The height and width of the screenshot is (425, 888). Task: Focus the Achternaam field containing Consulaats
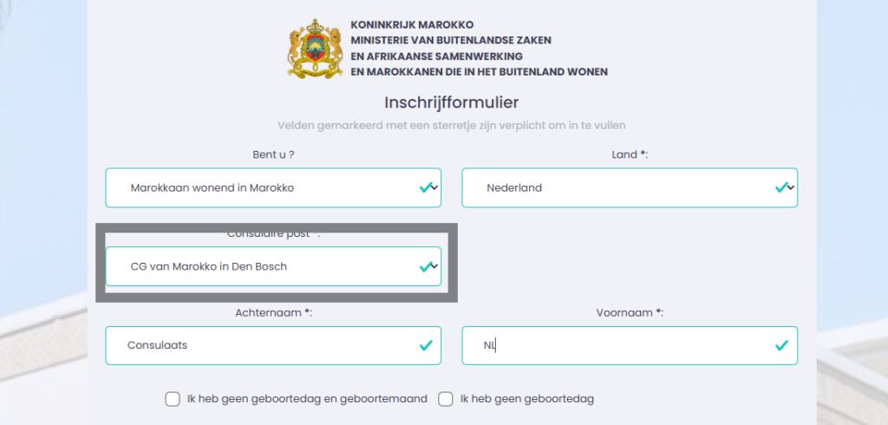[x=273, y=345]
